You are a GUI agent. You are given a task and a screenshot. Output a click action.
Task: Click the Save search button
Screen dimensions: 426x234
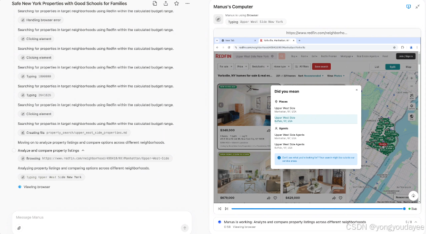pos(321,66)
